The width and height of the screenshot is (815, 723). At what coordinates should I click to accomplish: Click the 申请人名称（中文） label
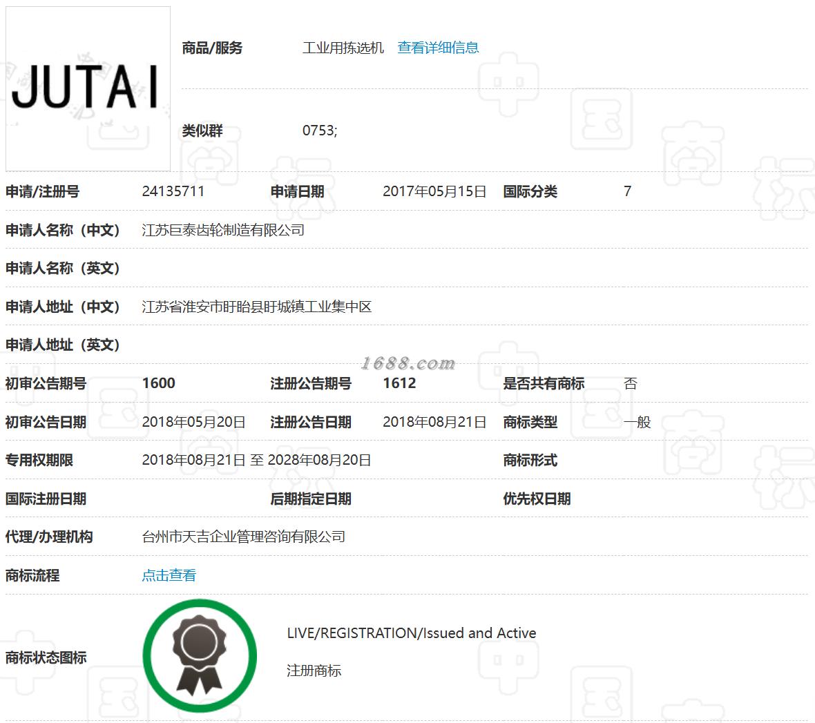[x=63, y=230]
